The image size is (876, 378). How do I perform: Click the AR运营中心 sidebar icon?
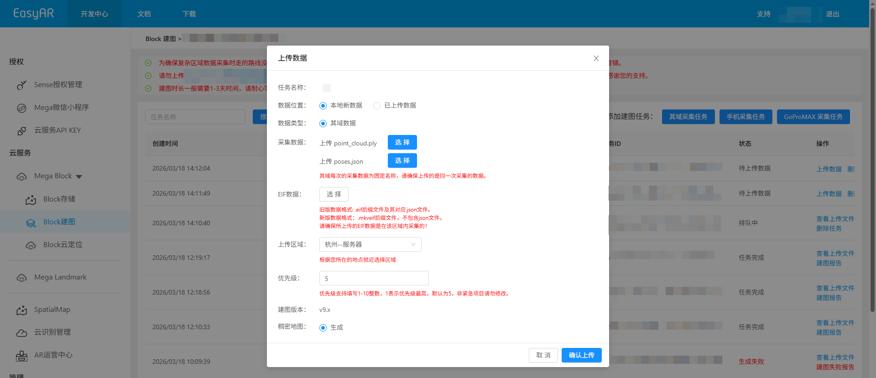point(21,356)
